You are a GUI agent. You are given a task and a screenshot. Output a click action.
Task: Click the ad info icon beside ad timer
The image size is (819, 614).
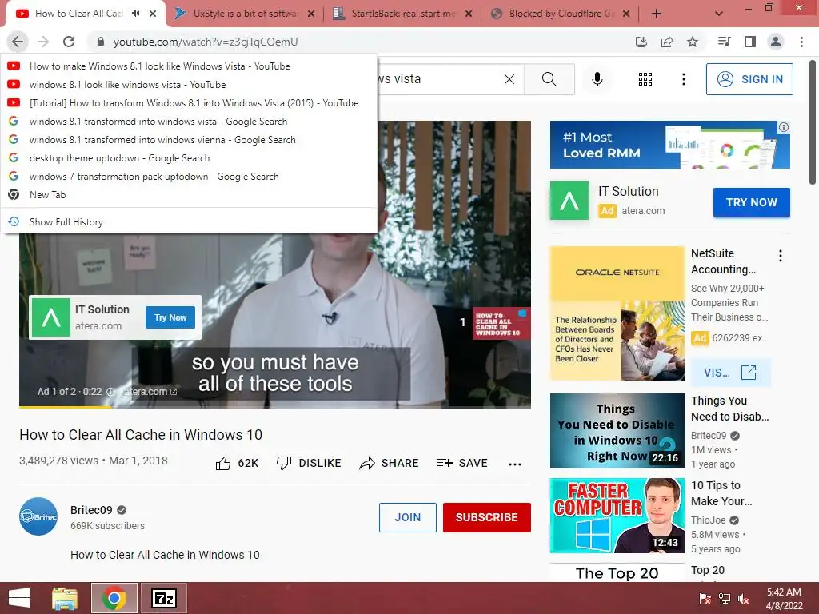click(x=110, y=392)
